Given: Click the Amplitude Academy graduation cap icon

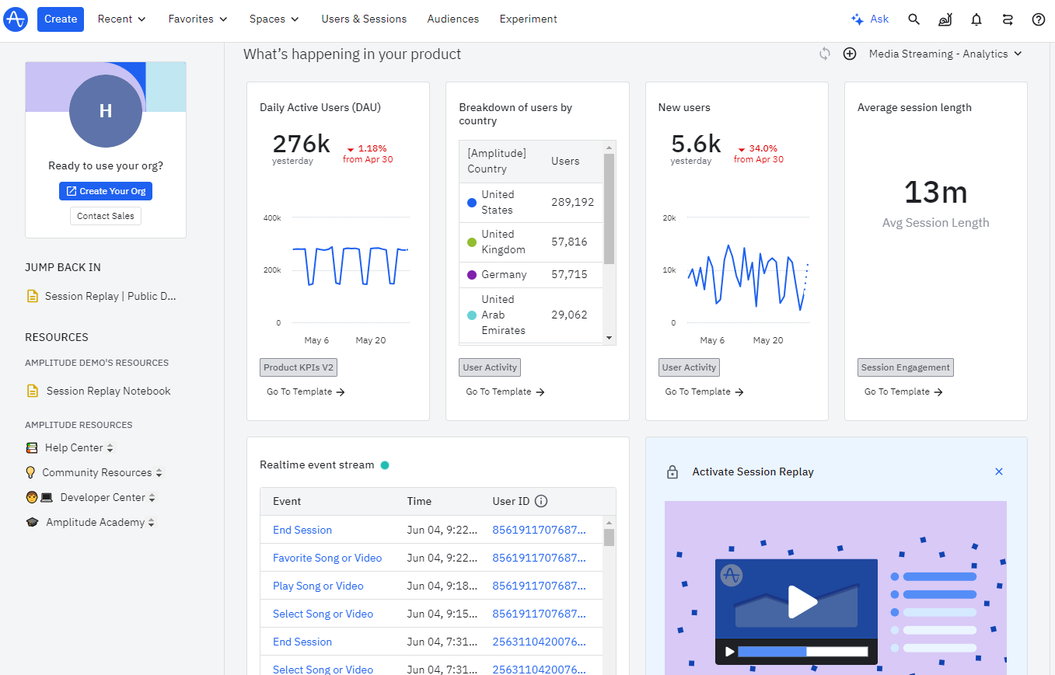Looking at the screenshot, I should click(32, 522).
